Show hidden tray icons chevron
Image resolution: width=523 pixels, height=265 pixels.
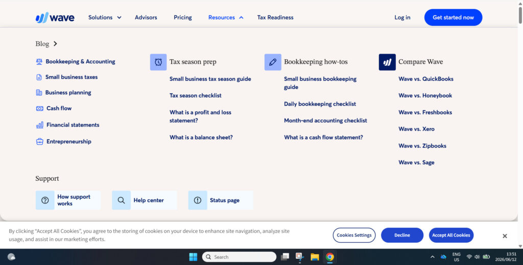(433, 257)
